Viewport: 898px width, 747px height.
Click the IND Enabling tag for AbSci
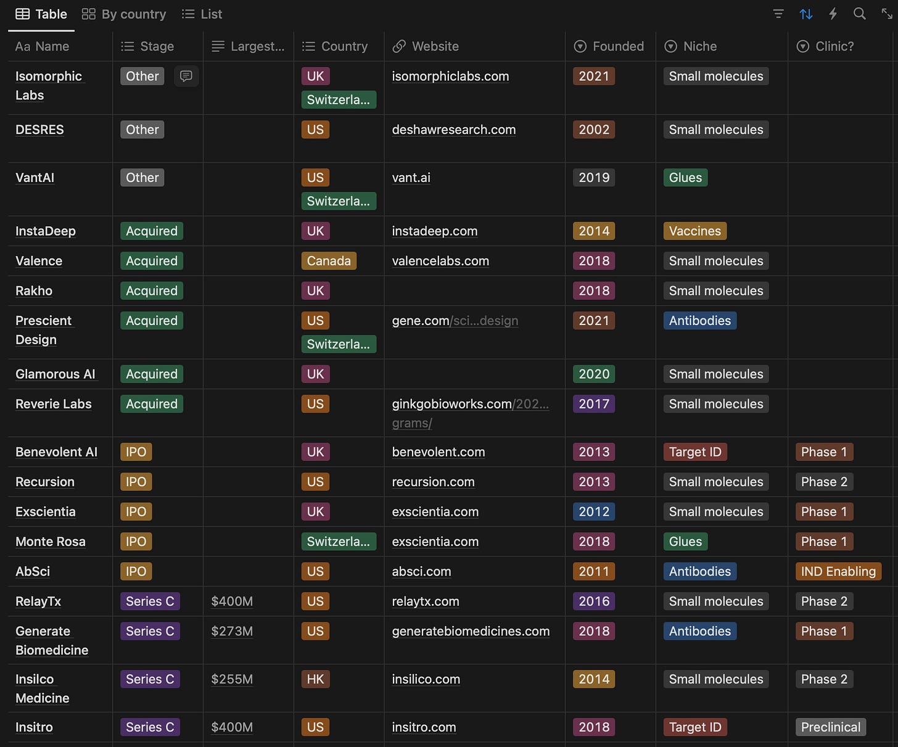[838, 571]
